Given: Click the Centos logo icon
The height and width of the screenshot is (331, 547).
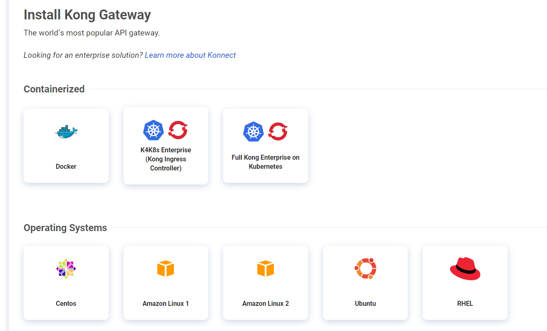Looking at the screenshot, I should pos(66,269).
